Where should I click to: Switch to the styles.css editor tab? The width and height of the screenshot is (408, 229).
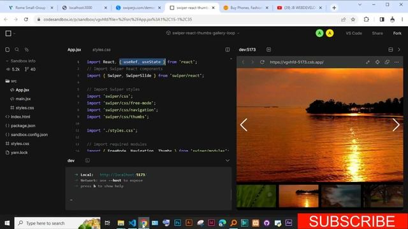101,50
